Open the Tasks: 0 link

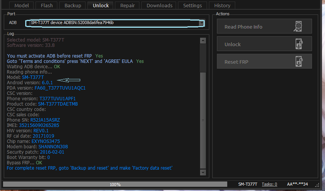pos(269,184)
